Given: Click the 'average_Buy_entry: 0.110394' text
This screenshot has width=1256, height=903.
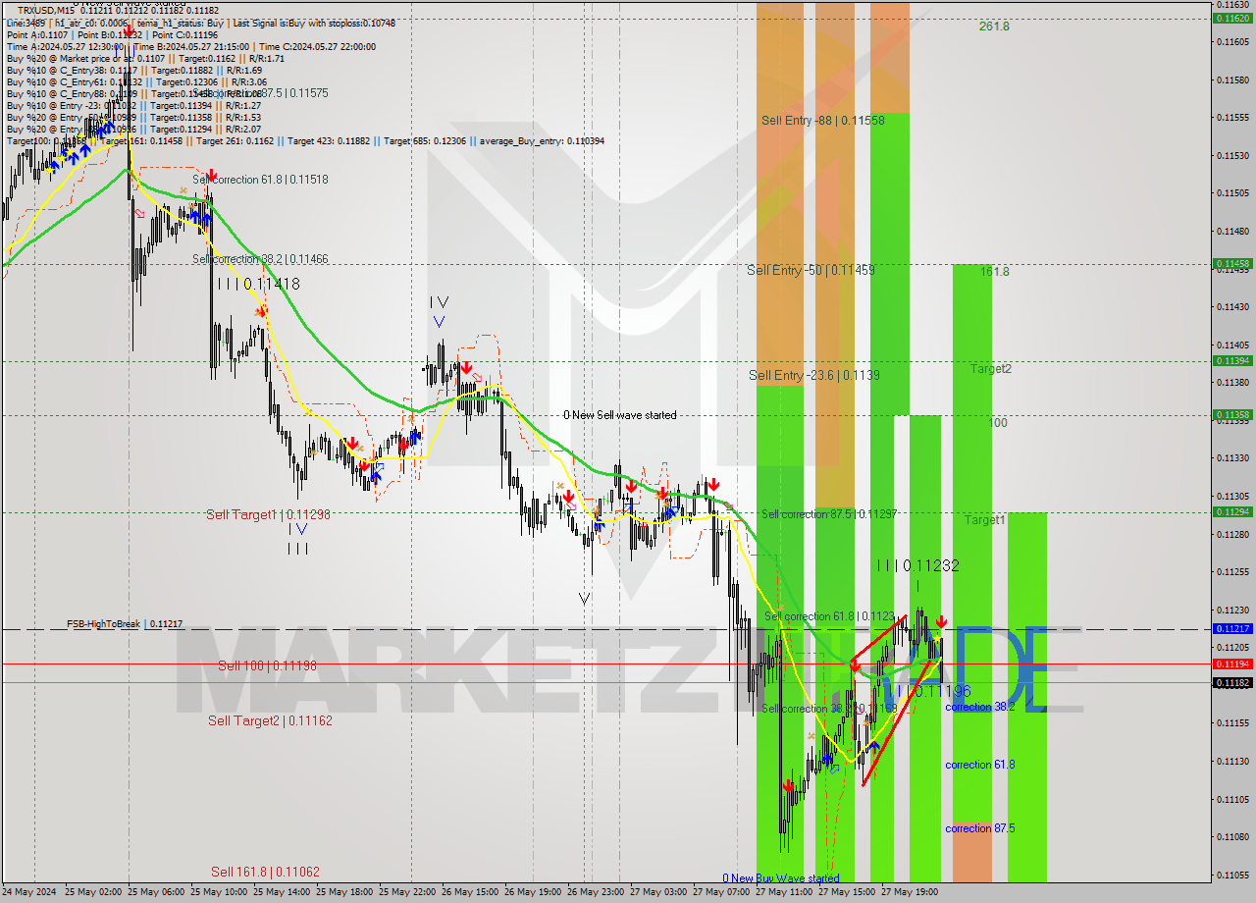Looking at the screenshot, I should coord(543,141).
